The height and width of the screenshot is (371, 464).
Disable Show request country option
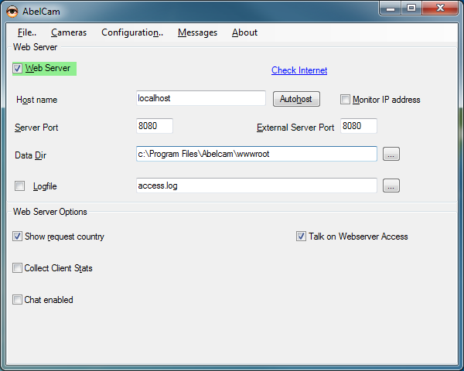pyautogui.click(x=18, y=237)
